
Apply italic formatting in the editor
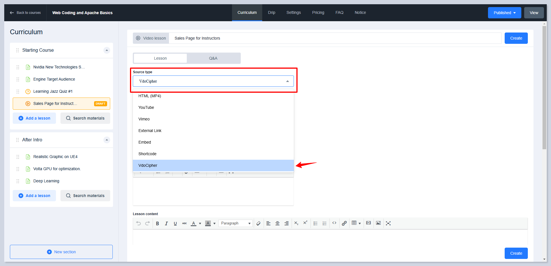(x=166, y=223)
